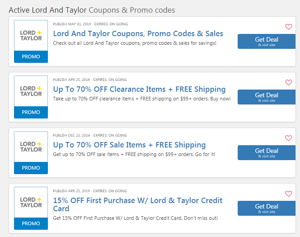Click Lord + Taylor logo in Credit Card offer
Image resolution: width=300 pixels, height=237 pixels.
click(x=31, y=202)
